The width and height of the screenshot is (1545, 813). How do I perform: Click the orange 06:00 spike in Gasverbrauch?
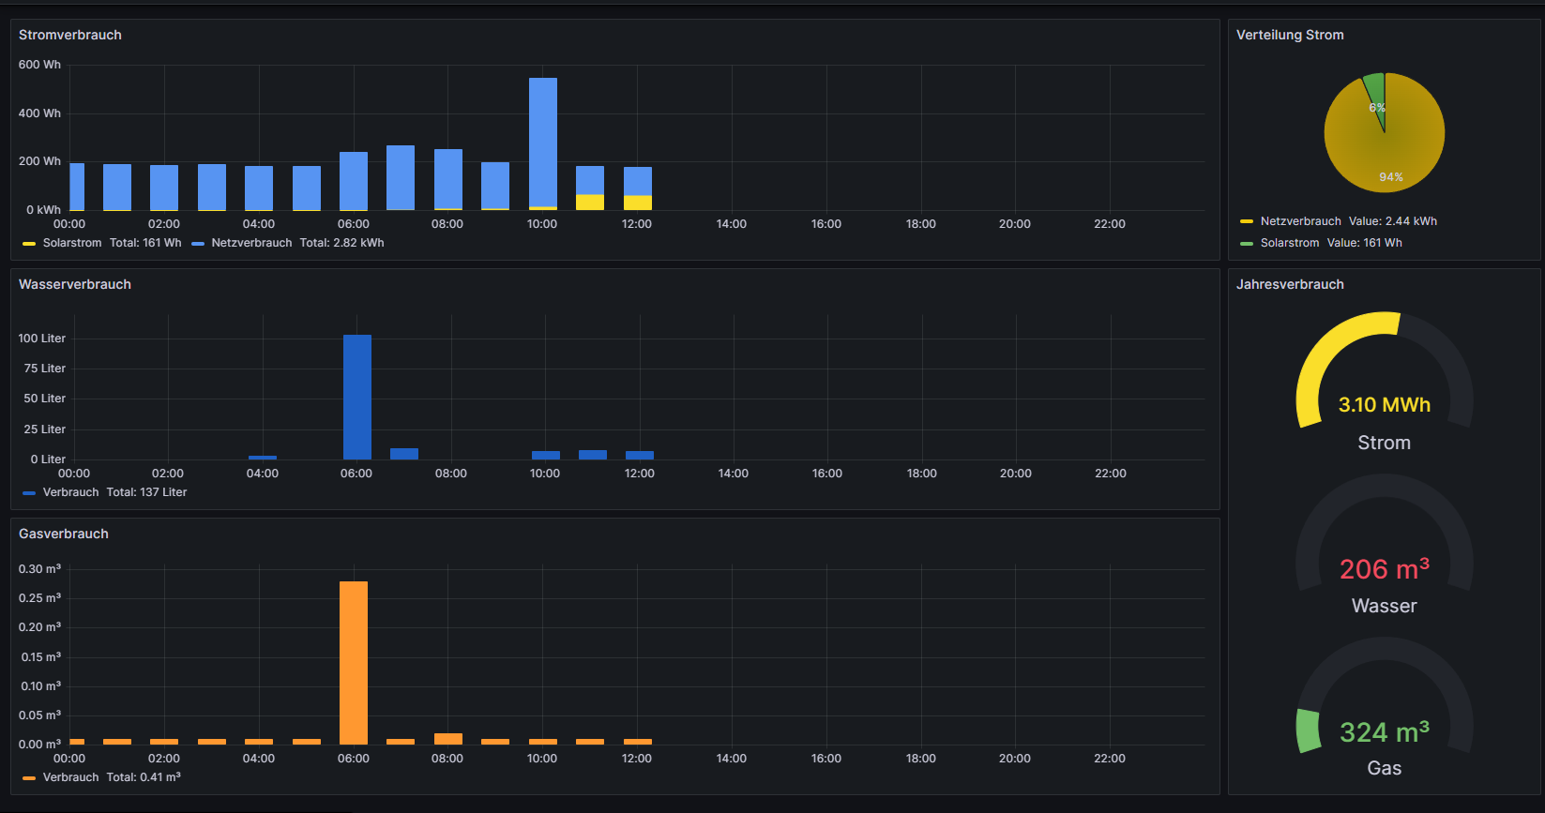pos(354,661)
